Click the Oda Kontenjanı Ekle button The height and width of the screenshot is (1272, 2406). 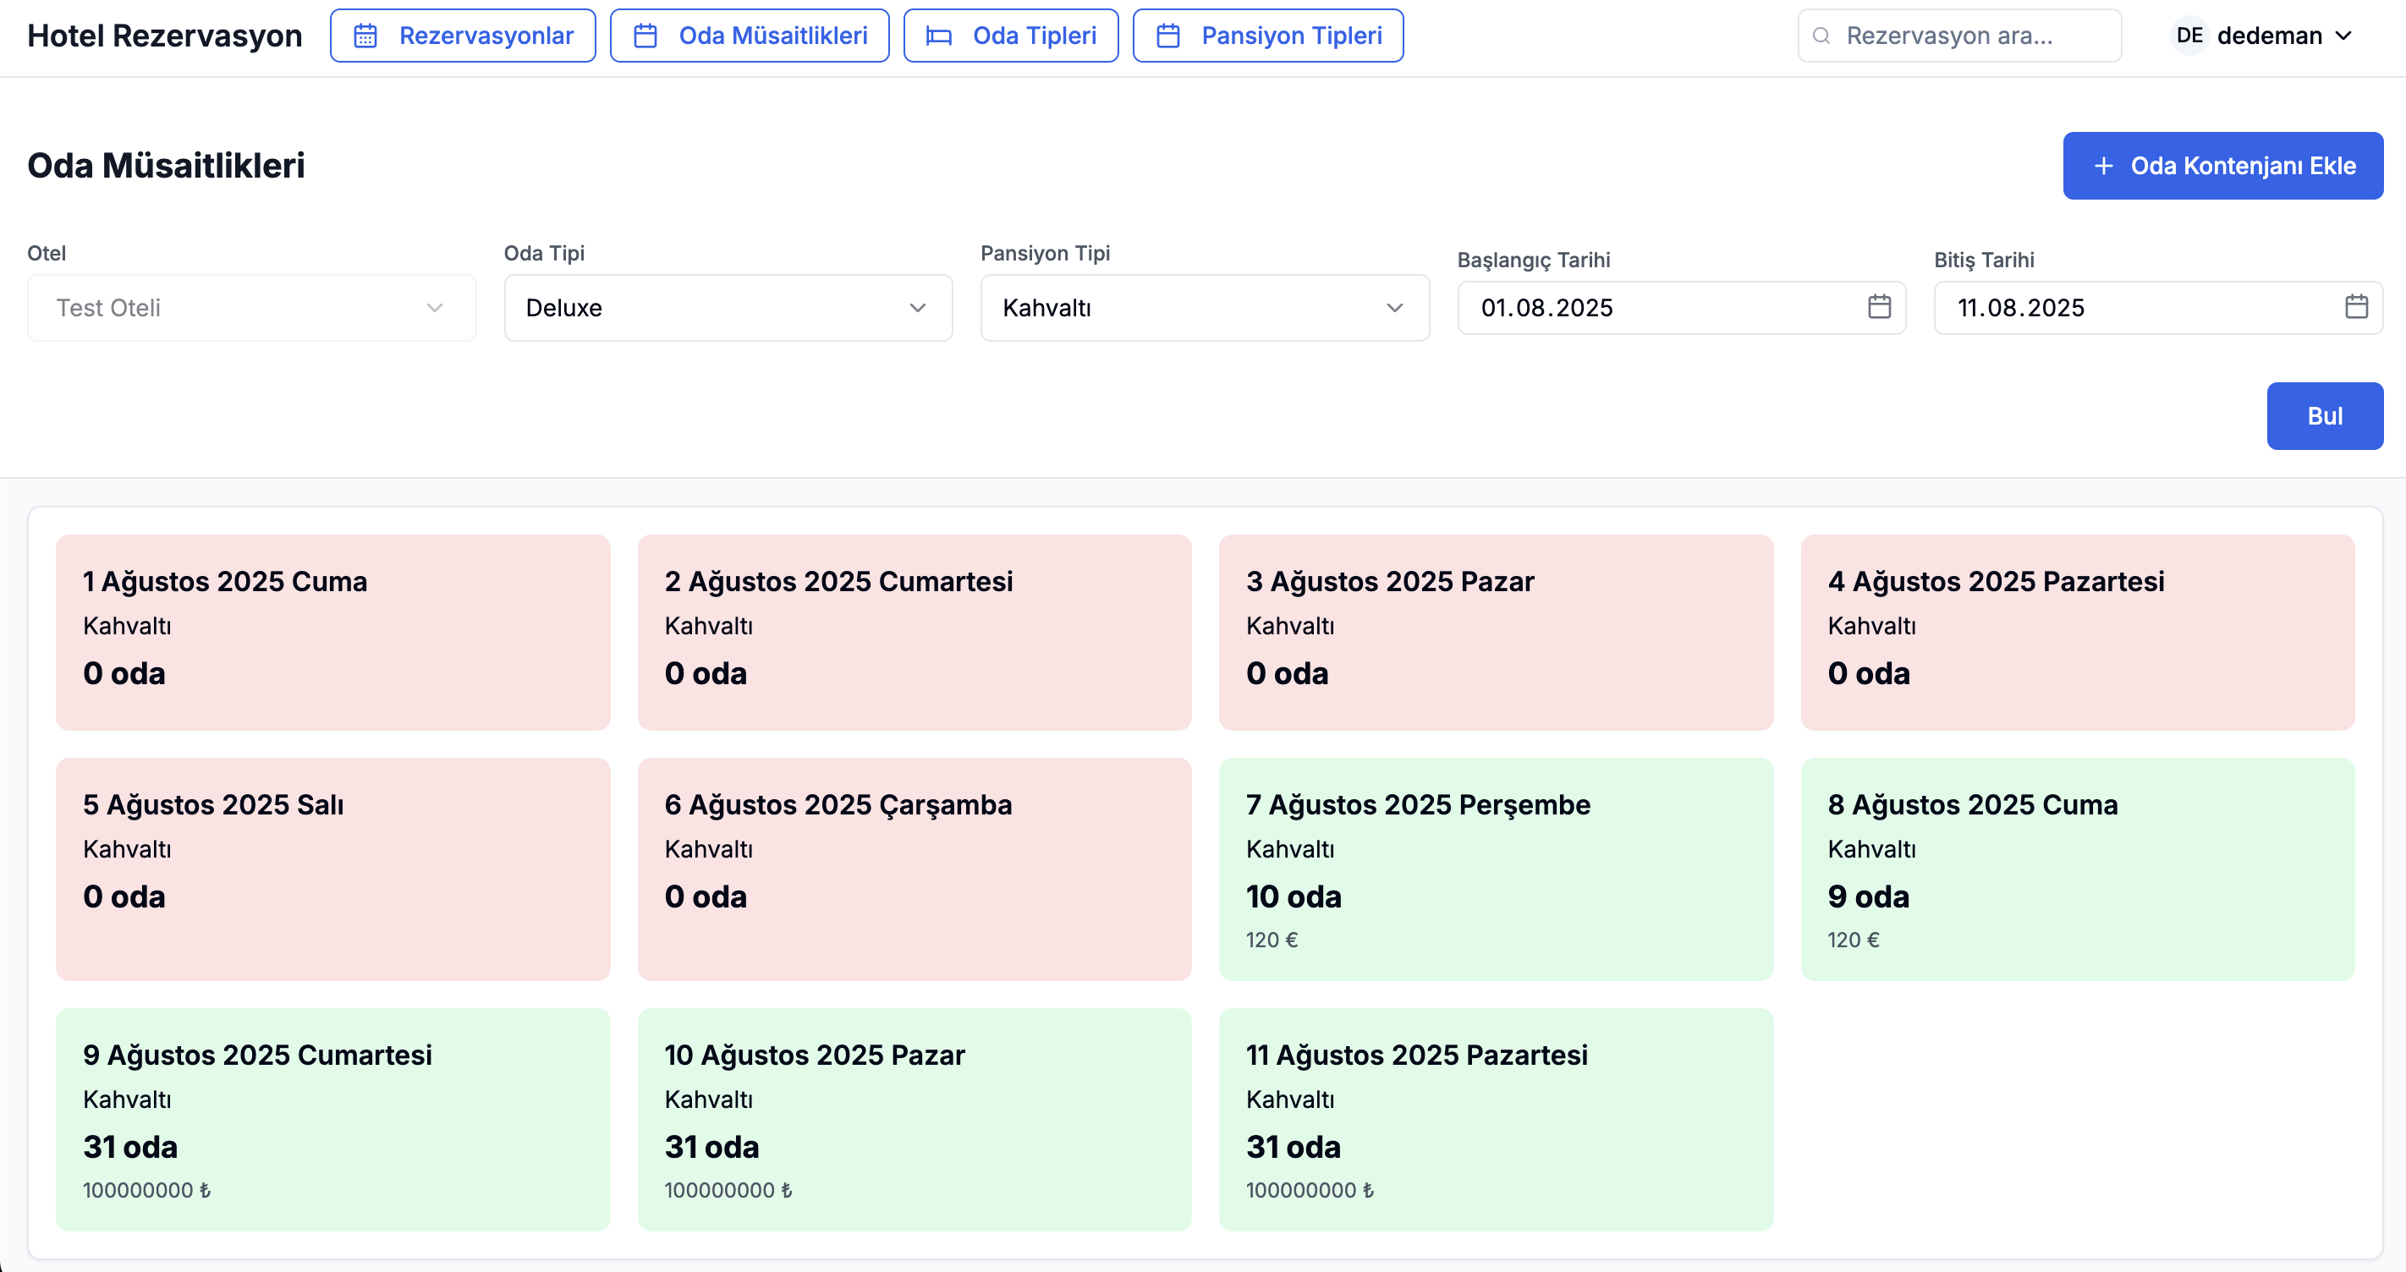pyautogui.click(x=2223, y=165)
